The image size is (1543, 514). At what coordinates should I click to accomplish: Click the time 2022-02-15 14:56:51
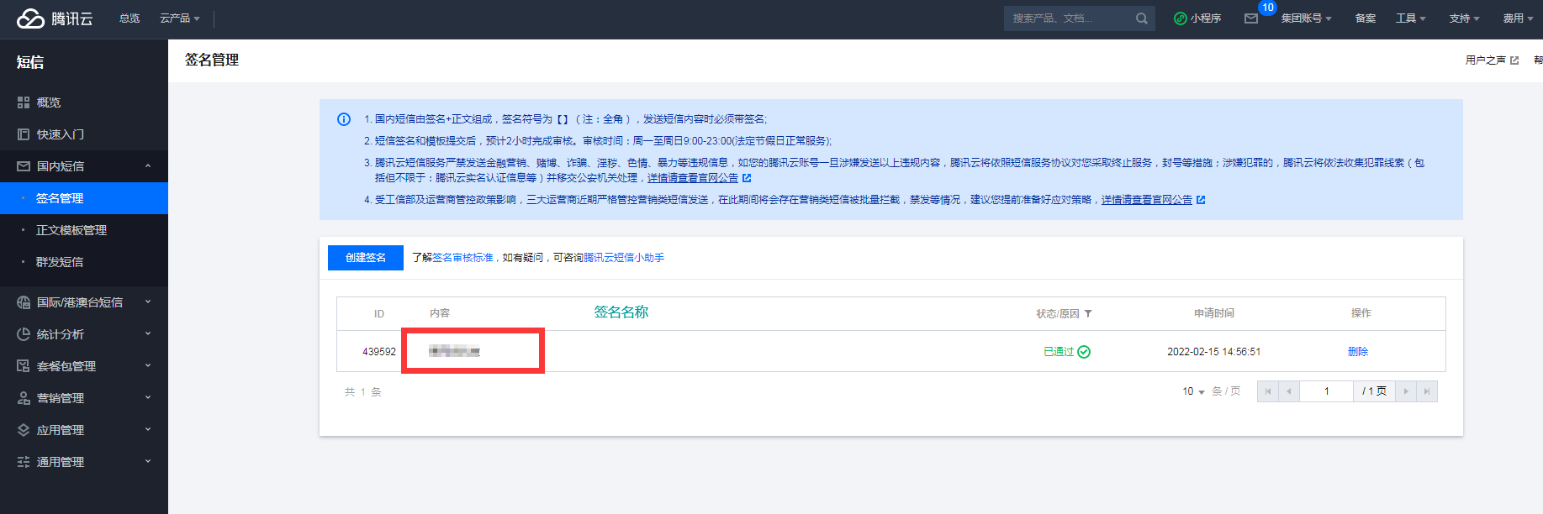coord(1213,352)
